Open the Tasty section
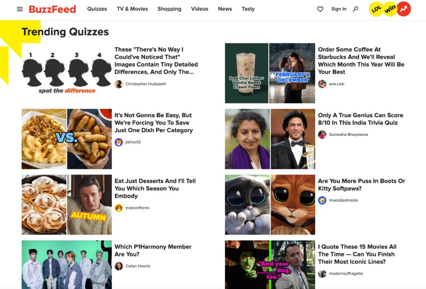This screenshot has width=426, height=289. click(x=248, y=9)
